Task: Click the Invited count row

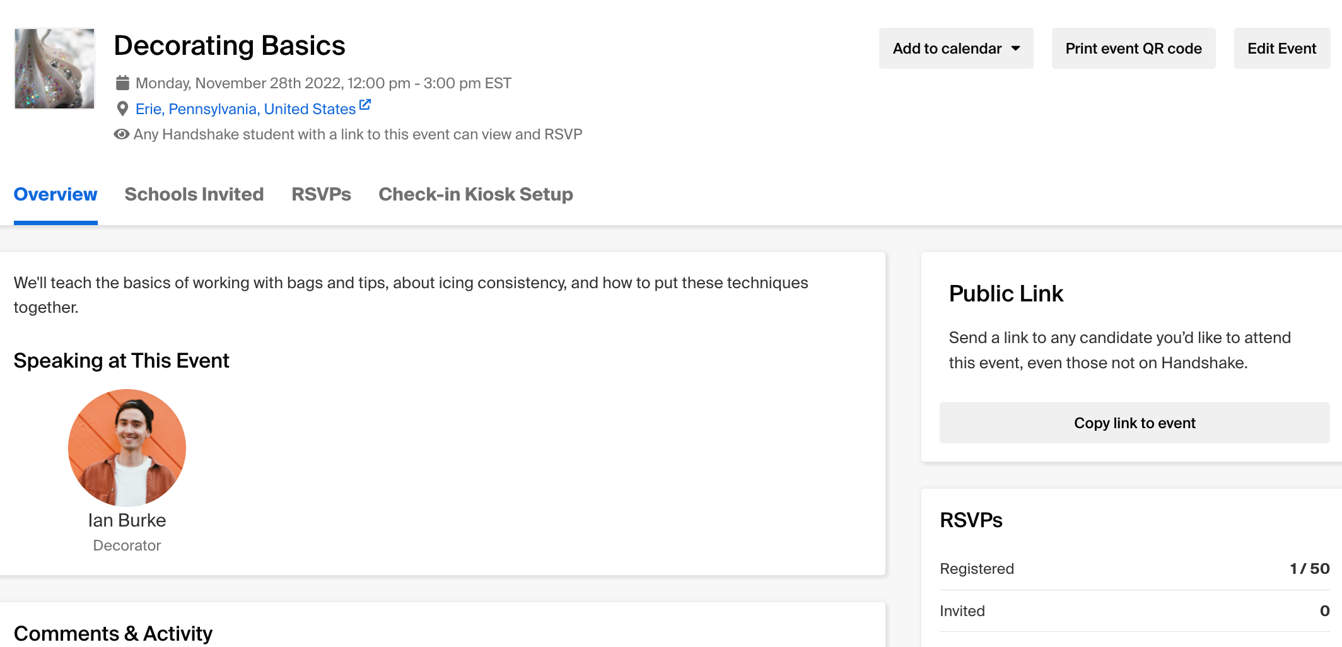Action: point(1135,611)
